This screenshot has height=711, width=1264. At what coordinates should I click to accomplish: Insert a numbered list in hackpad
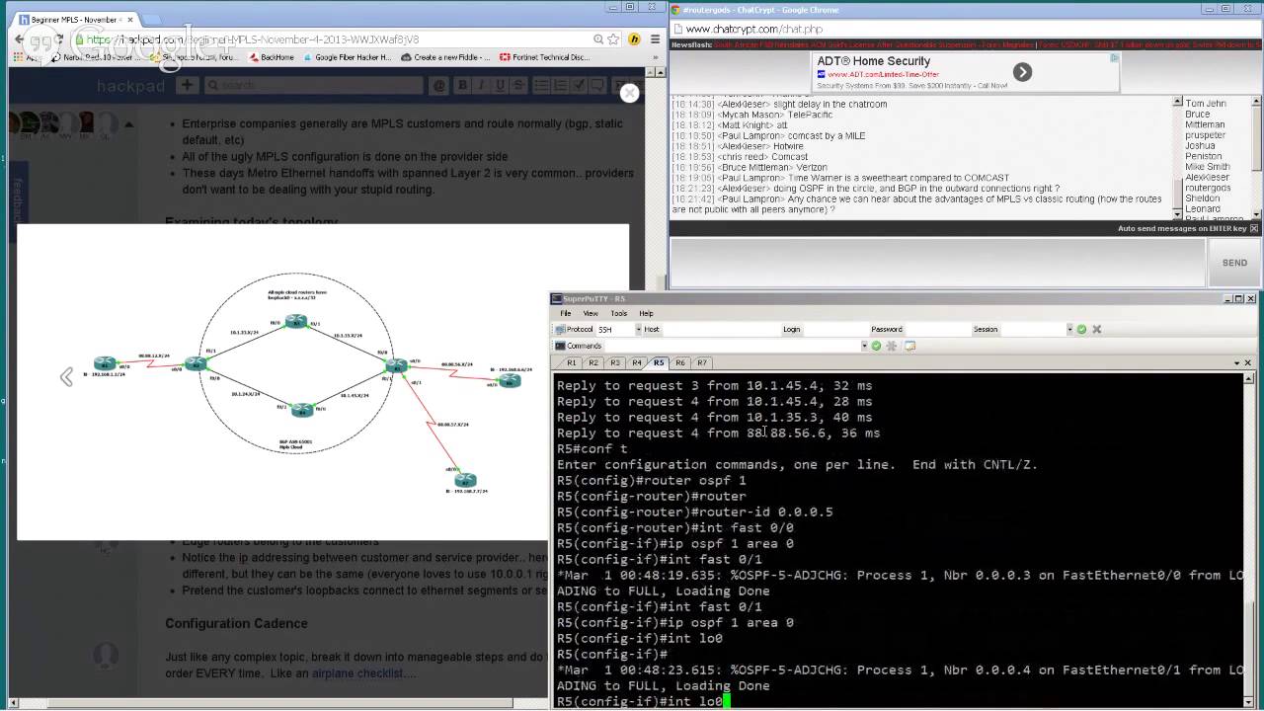560,85
